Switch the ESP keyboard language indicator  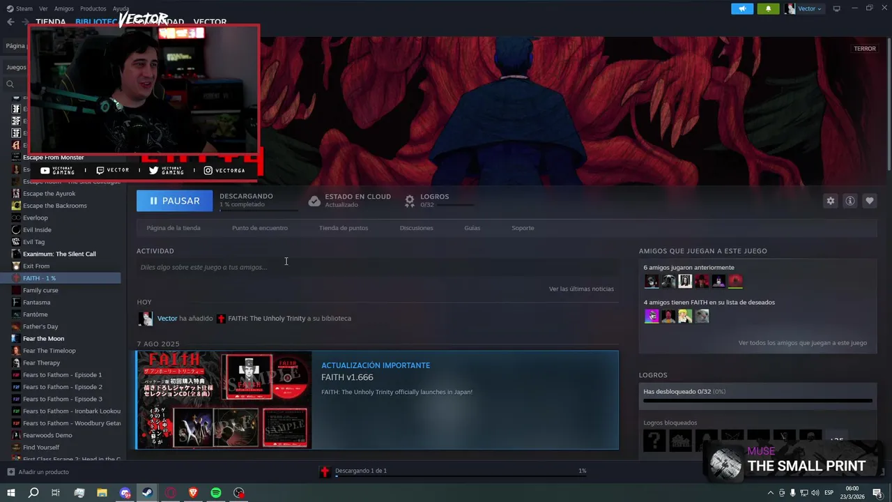pos(829,493)
